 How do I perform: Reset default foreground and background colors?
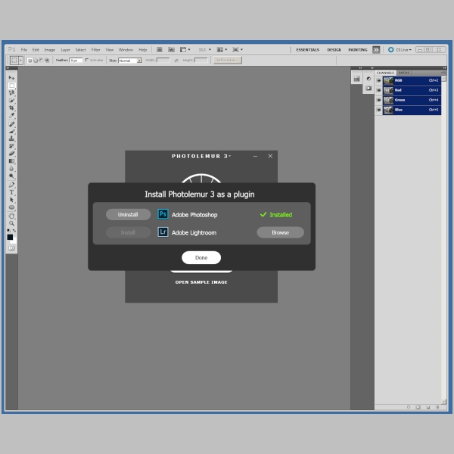8,231
